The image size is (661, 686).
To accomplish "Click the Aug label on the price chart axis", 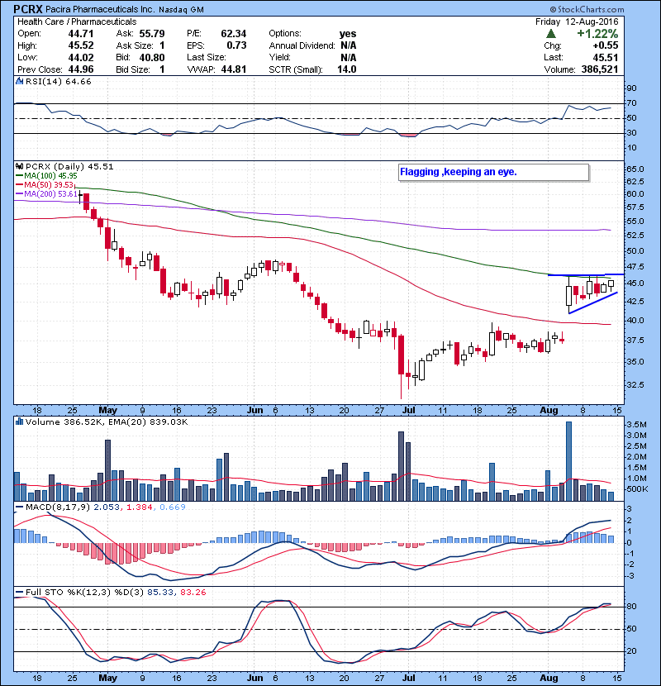I will [549, 410].
